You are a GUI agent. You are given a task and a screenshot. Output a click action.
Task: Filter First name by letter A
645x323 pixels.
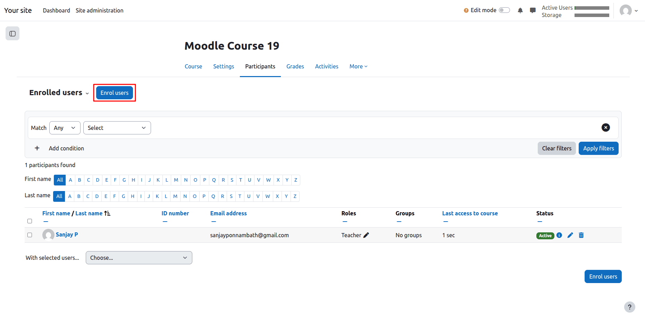[x=70, y=180]
